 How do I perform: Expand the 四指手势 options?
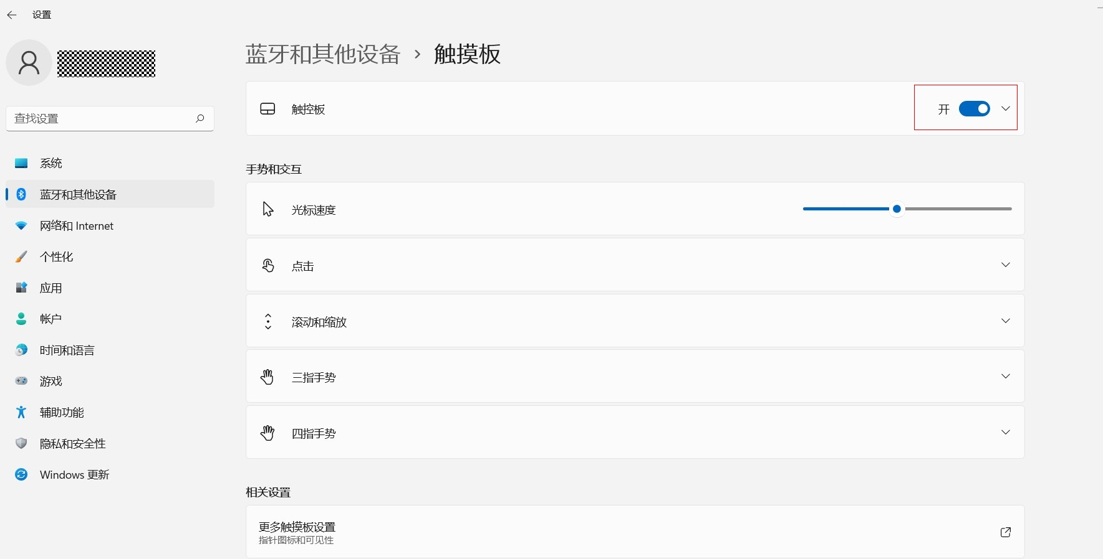(1005, 433)
